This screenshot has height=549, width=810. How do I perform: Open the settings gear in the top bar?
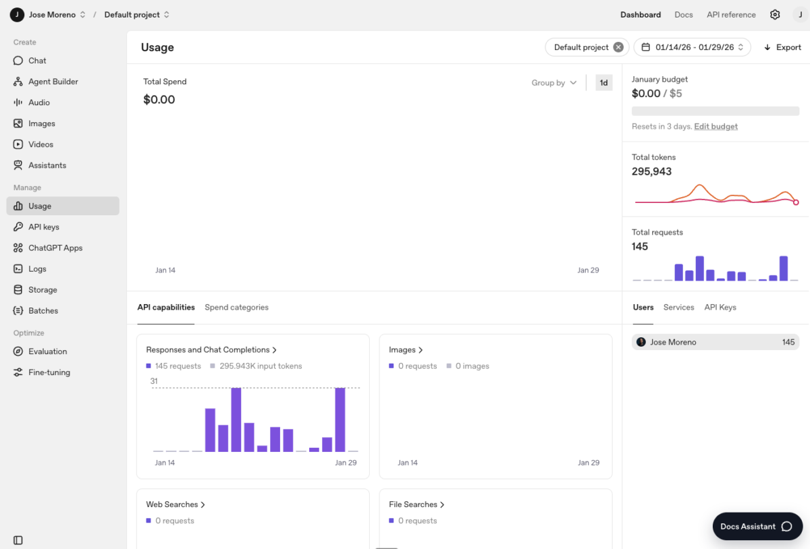(x=775, y=14)
